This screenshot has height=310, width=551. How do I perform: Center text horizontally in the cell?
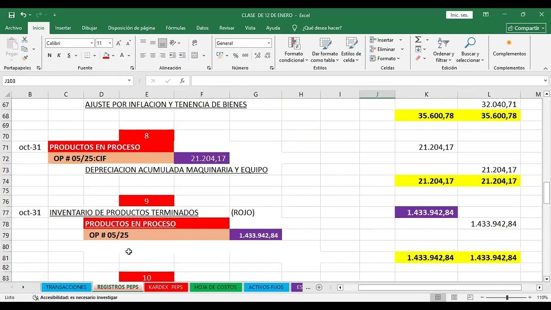(153, 55)
